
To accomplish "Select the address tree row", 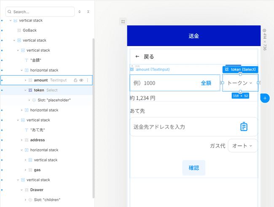I will point(46,140).
